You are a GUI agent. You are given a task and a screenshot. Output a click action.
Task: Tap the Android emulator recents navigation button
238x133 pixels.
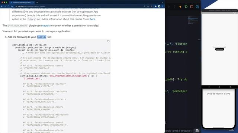(x=230, y=87)
